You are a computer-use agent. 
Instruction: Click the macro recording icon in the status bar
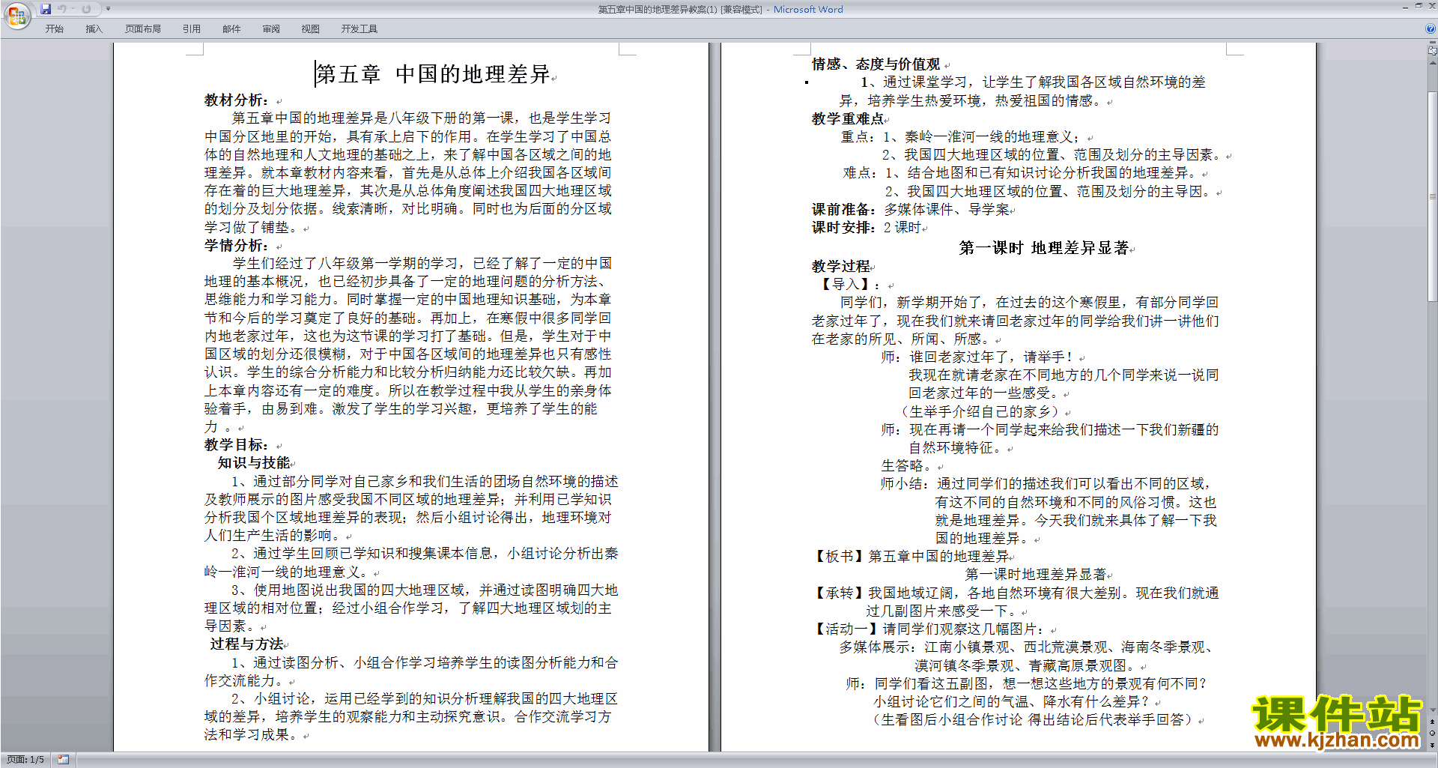[x=63, y=760]
